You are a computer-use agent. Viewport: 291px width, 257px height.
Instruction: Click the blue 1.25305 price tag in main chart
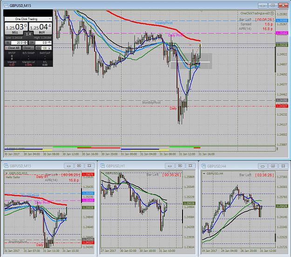click(x=282, y=21)
